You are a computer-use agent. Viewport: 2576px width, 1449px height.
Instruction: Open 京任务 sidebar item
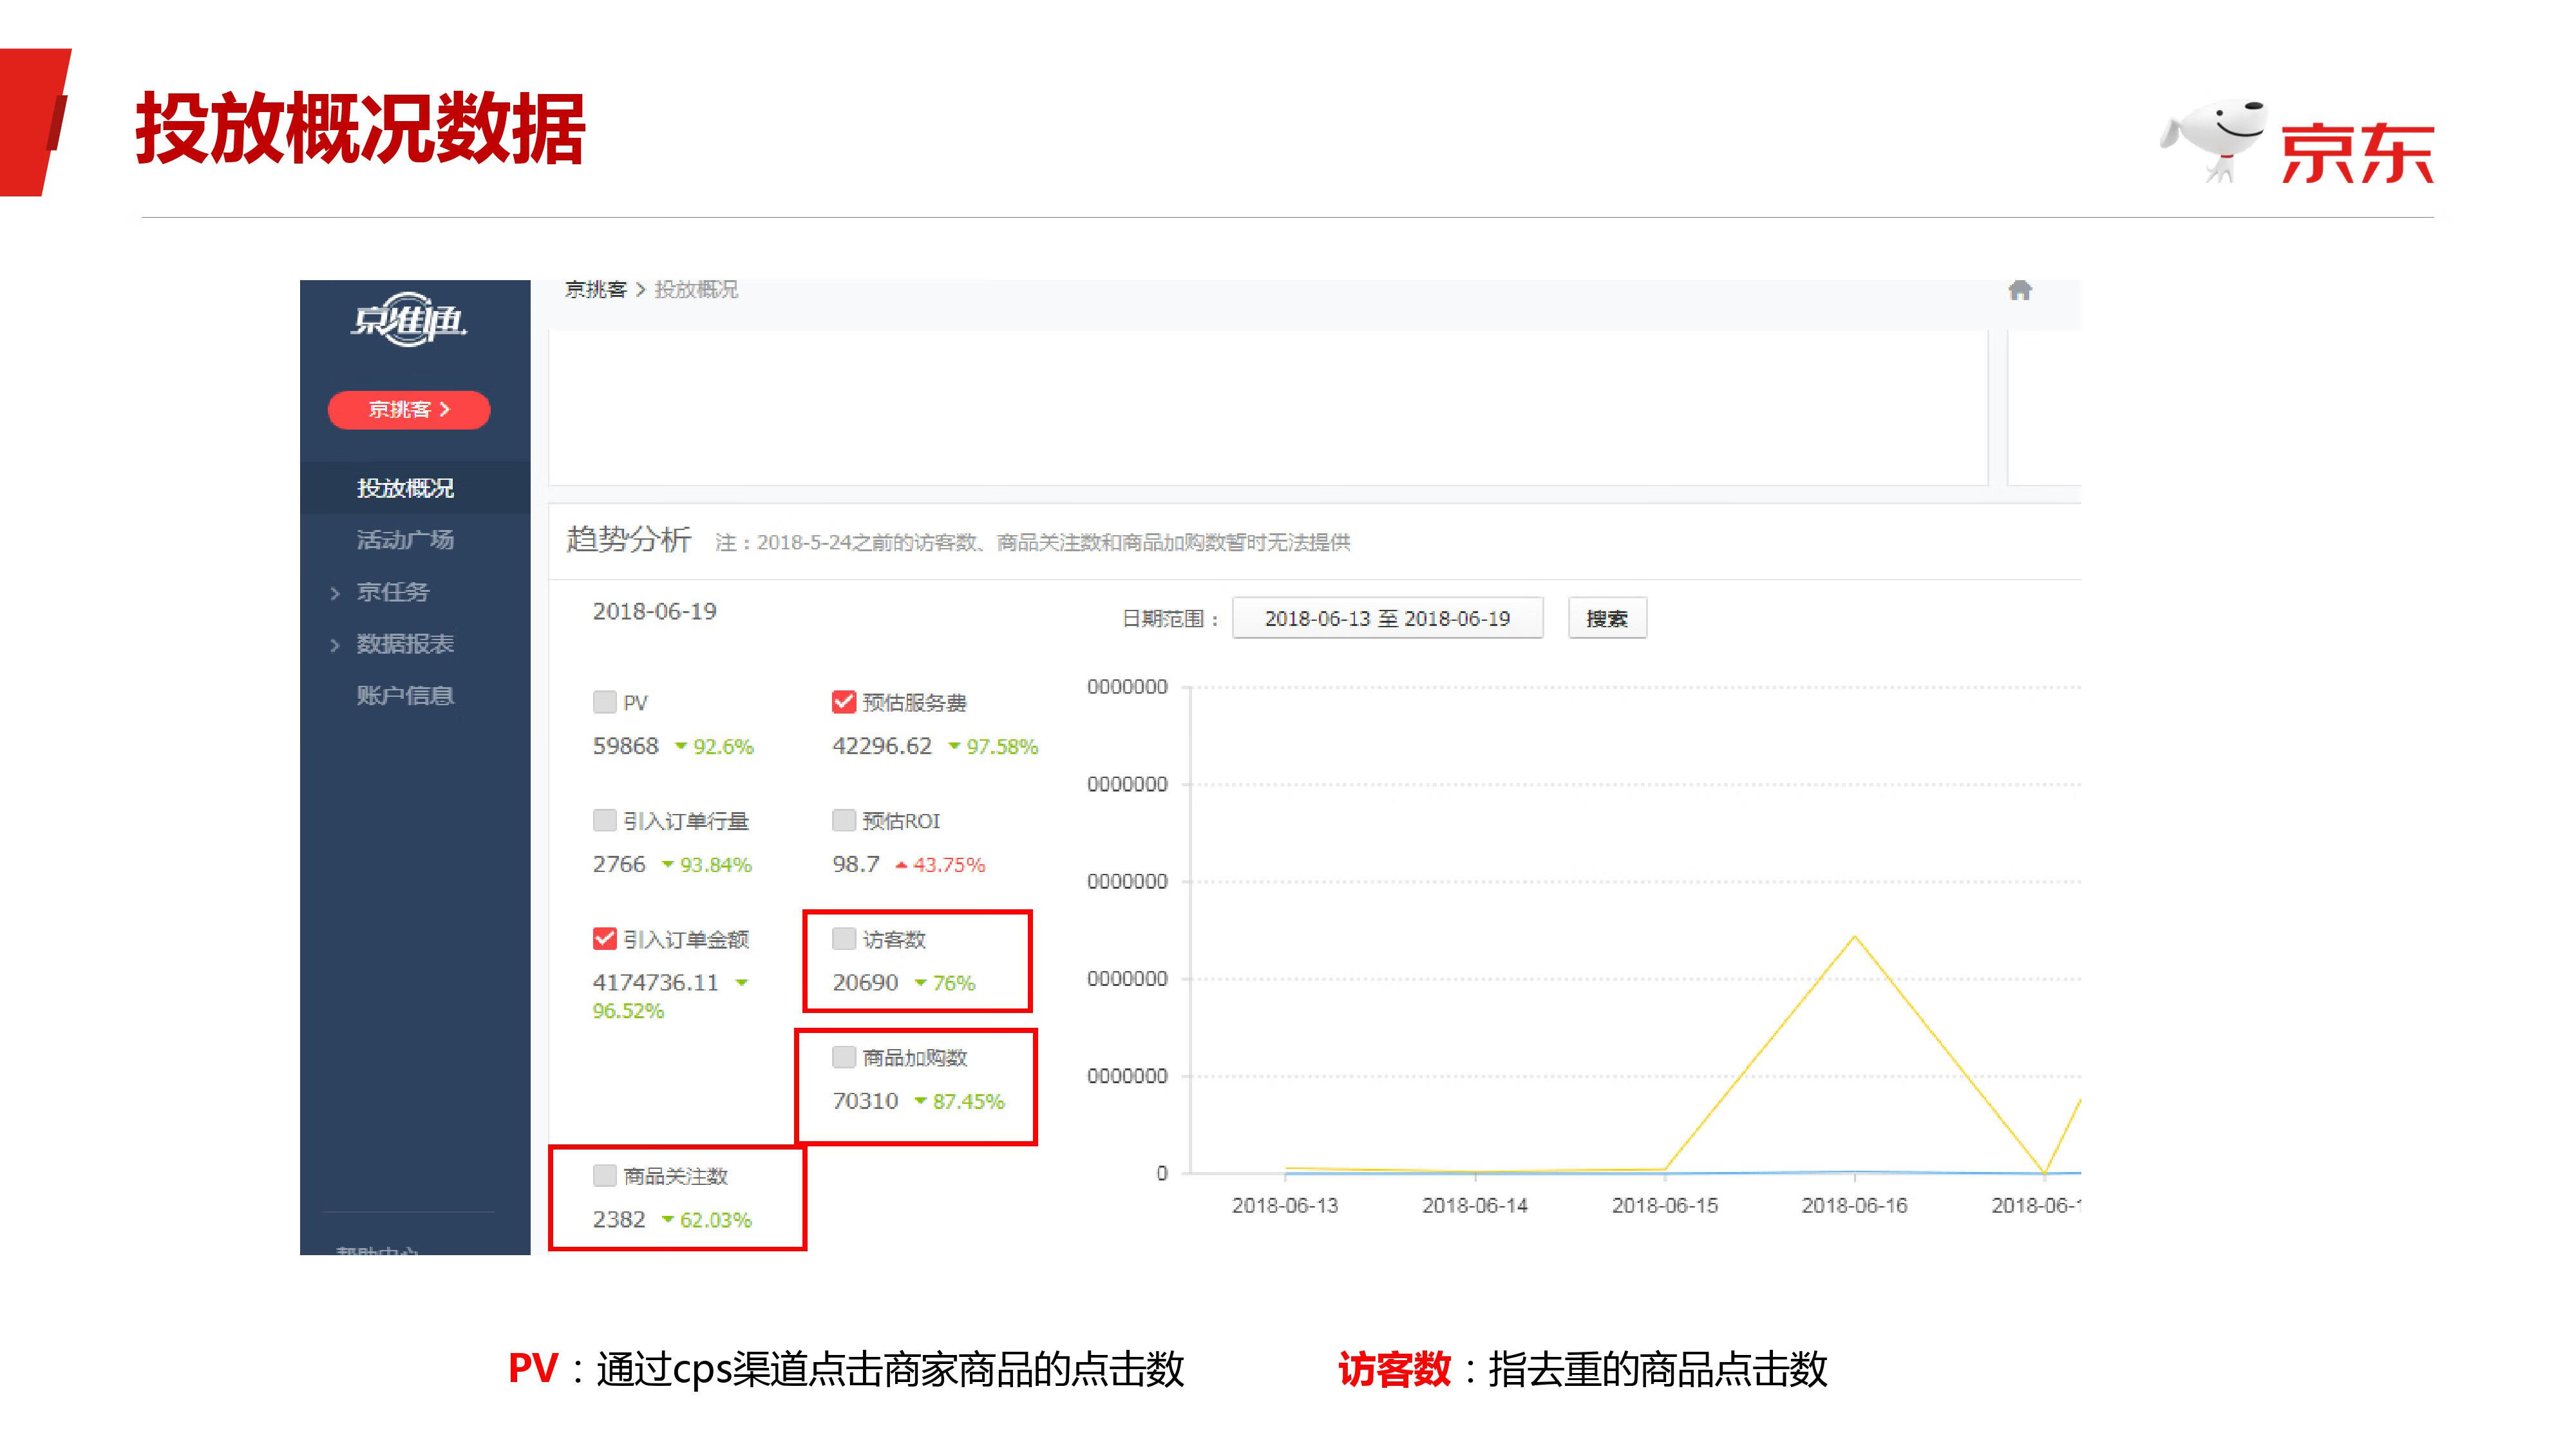point(393,592)
